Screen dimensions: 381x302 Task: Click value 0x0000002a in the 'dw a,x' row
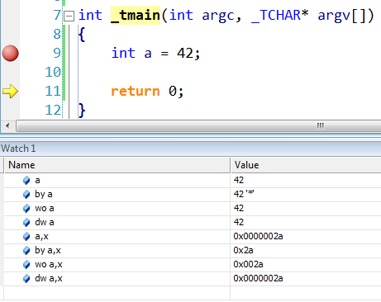pyautogui.click(x=258, y=278)
